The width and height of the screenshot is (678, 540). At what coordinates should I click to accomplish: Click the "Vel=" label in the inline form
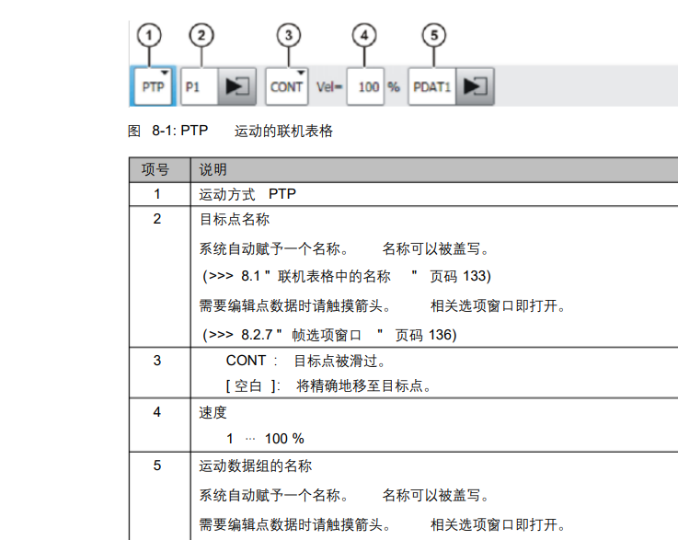[329, 86]
